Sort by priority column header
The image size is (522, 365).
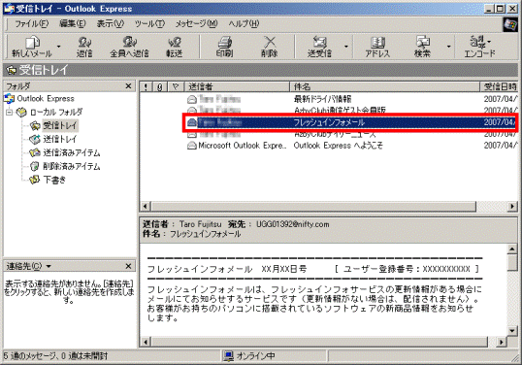point(146,87)
